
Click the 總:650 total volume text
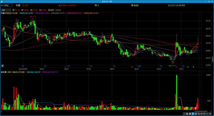point(135,5)
